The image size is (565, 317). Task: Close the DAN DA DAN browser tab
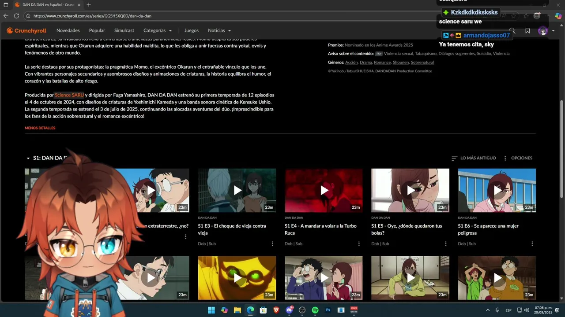pos(79,5)
